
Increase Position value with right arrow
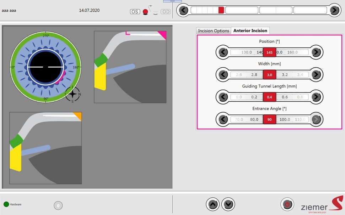point(316,52)
